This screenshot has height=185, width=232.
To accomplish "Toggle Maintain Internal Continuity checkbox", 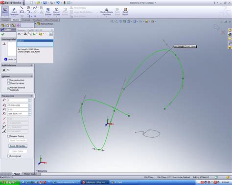I will tap(8, 89).
